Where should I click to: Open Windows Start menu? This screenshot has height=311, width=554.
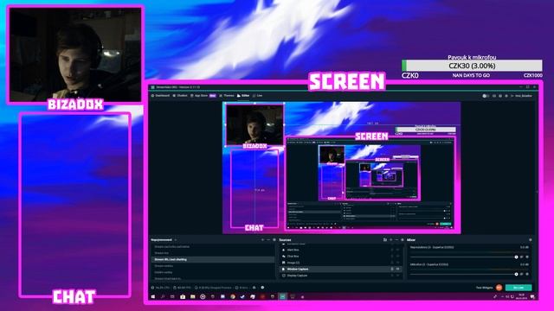[153, 297]
